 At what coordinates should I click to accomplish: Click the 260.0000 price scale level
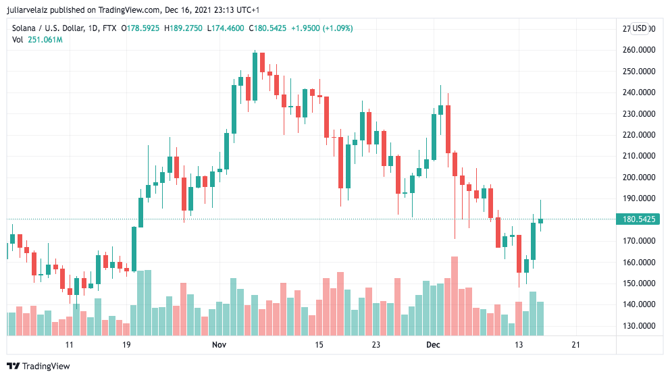638,50
